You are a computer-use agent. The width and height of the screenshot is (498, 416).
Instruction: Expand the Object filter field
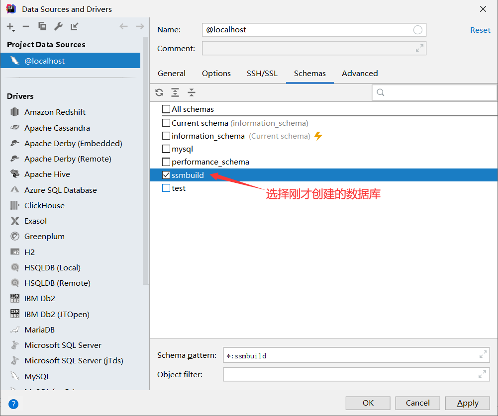click(482, 374)
